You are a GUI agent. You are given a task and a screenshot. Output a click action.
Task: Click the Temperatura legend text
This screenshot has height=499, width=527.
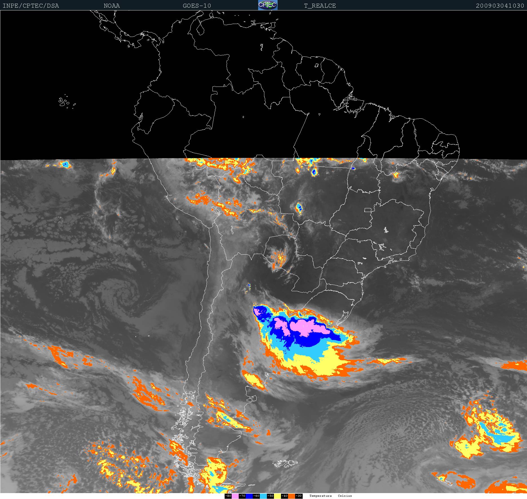320,496
